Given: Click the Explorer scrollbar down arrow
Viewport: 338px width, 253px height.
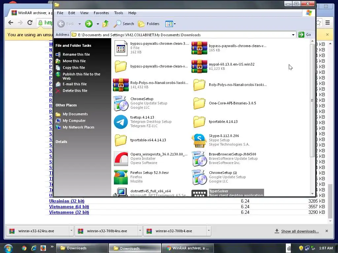Looking at the screenshot, I should click(312, 194).
